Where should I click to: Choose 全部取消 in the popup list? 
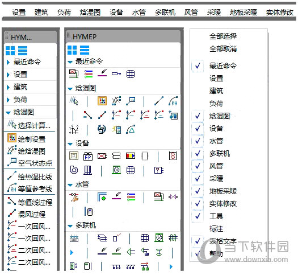(223, 49)
